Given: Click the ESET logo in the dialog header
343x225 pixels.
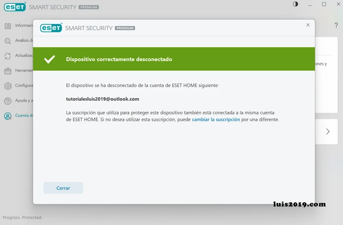Looking at the screenshot, I should tap(51, 28).
